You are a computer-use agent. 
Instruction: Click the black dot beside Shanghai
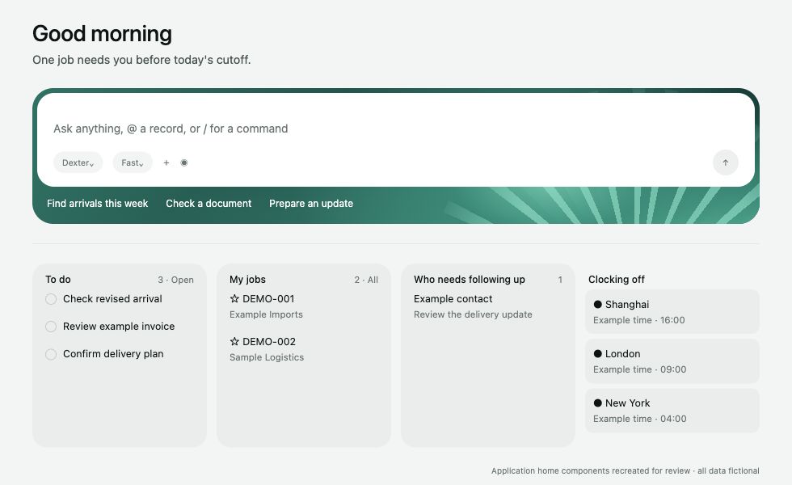(x=597, y=304)
